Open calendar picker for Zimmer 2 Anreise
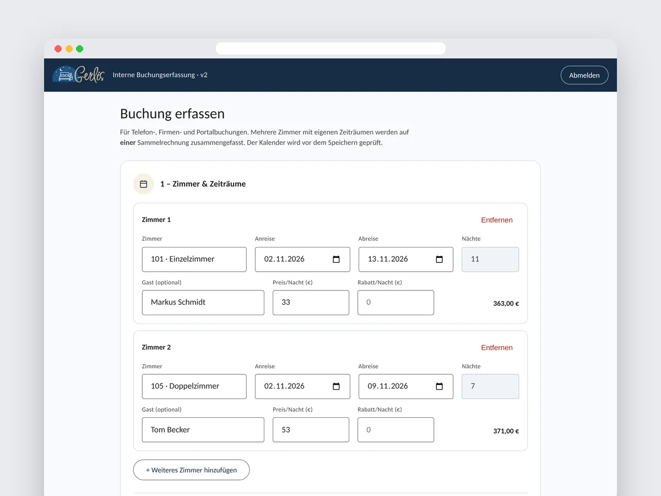 point(336,386)
